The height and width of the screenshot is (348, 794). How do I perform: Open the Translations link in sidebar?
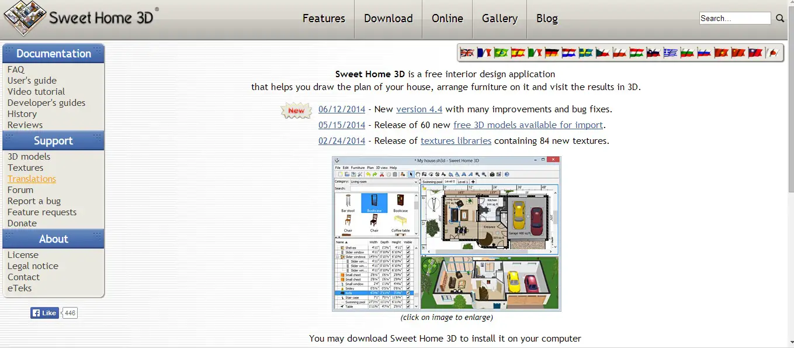(x=32, y=179)
